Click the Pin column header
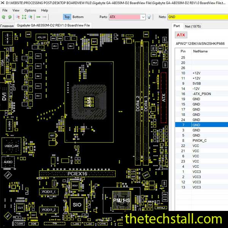This screenshot has width=228, height=228. (x=183, y=51)
